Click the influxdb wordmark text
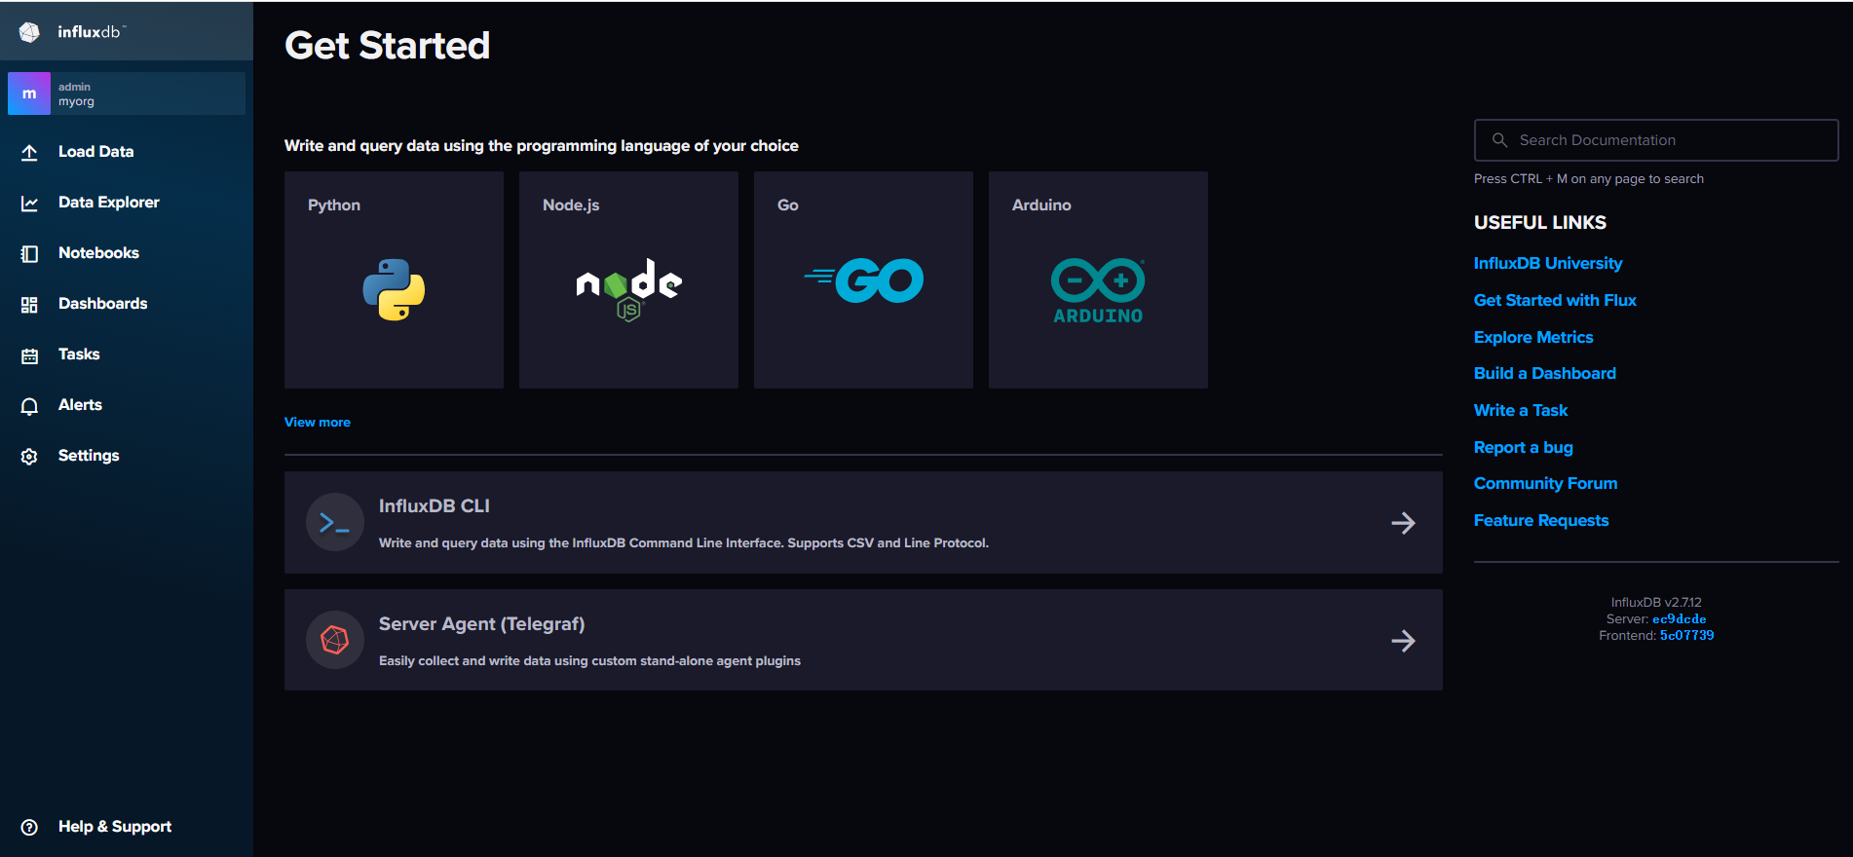Screen dimensions: 1853x857 point(91,32)
